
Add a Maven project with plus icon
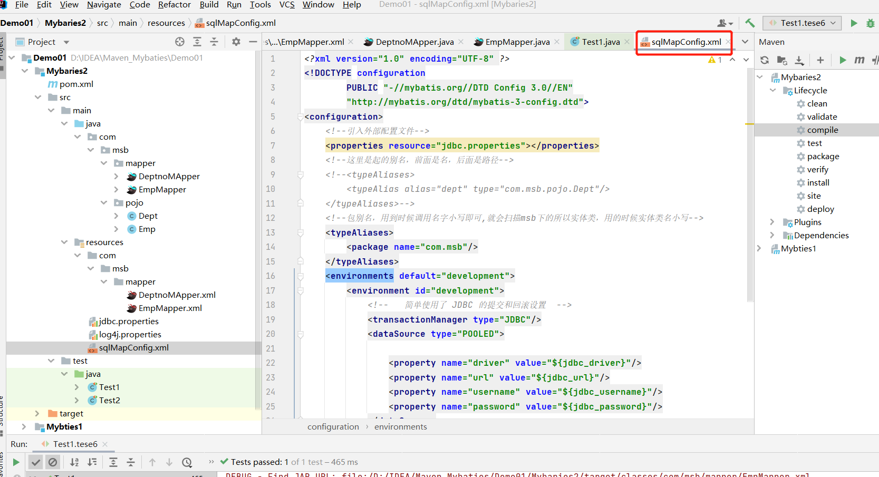(x=820, y=60)
